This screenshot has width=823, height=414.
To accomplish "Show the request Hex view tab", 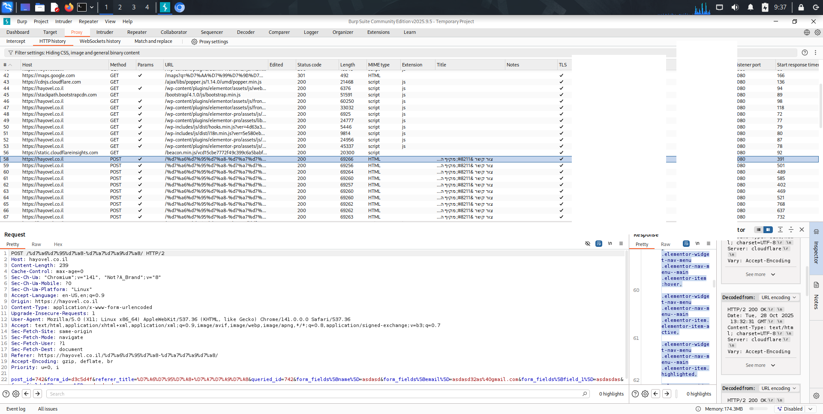I will pyautogui.click(x=58, y=244).
